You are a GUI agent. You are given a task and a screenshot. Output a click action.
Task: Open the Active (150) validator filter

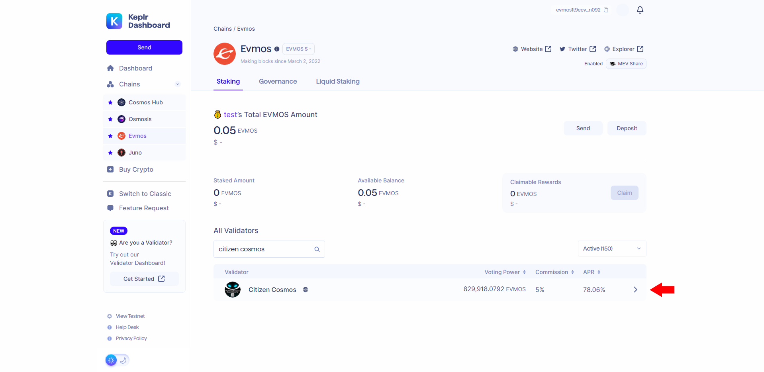point(612,249)
